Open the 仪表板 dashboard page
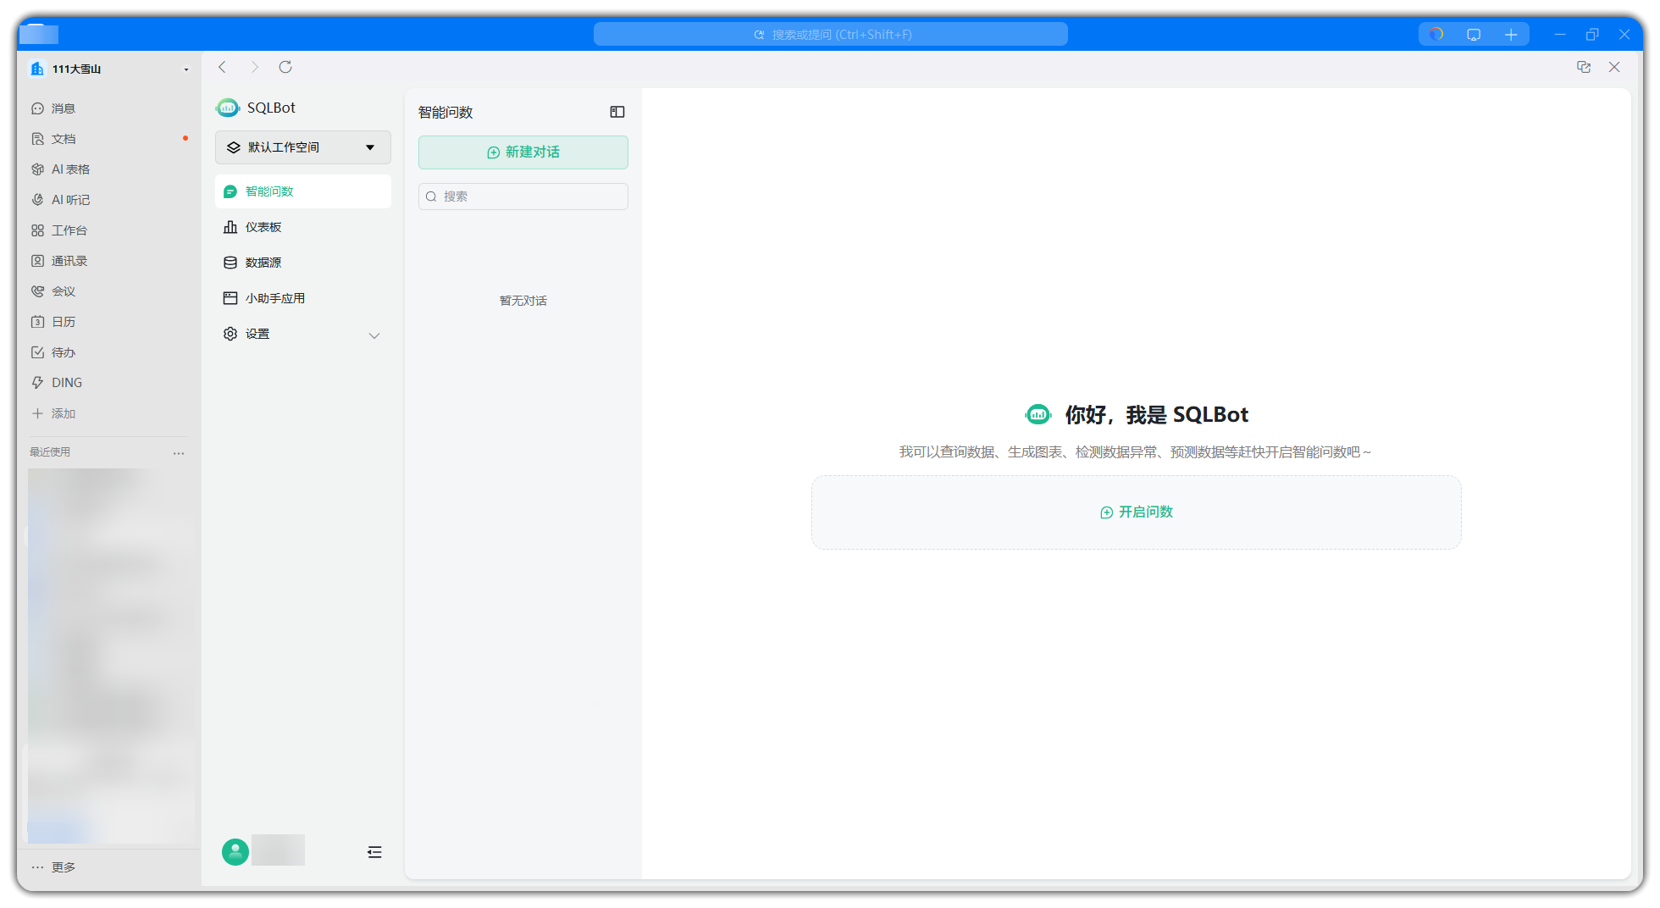The height and width of the screenshot is (908, 1660). (x=263, y=227)
